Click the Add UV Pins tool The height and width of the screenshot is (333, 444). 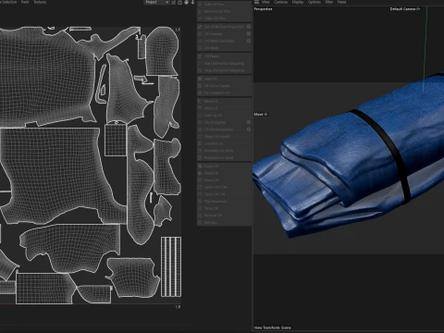point(224,5)
